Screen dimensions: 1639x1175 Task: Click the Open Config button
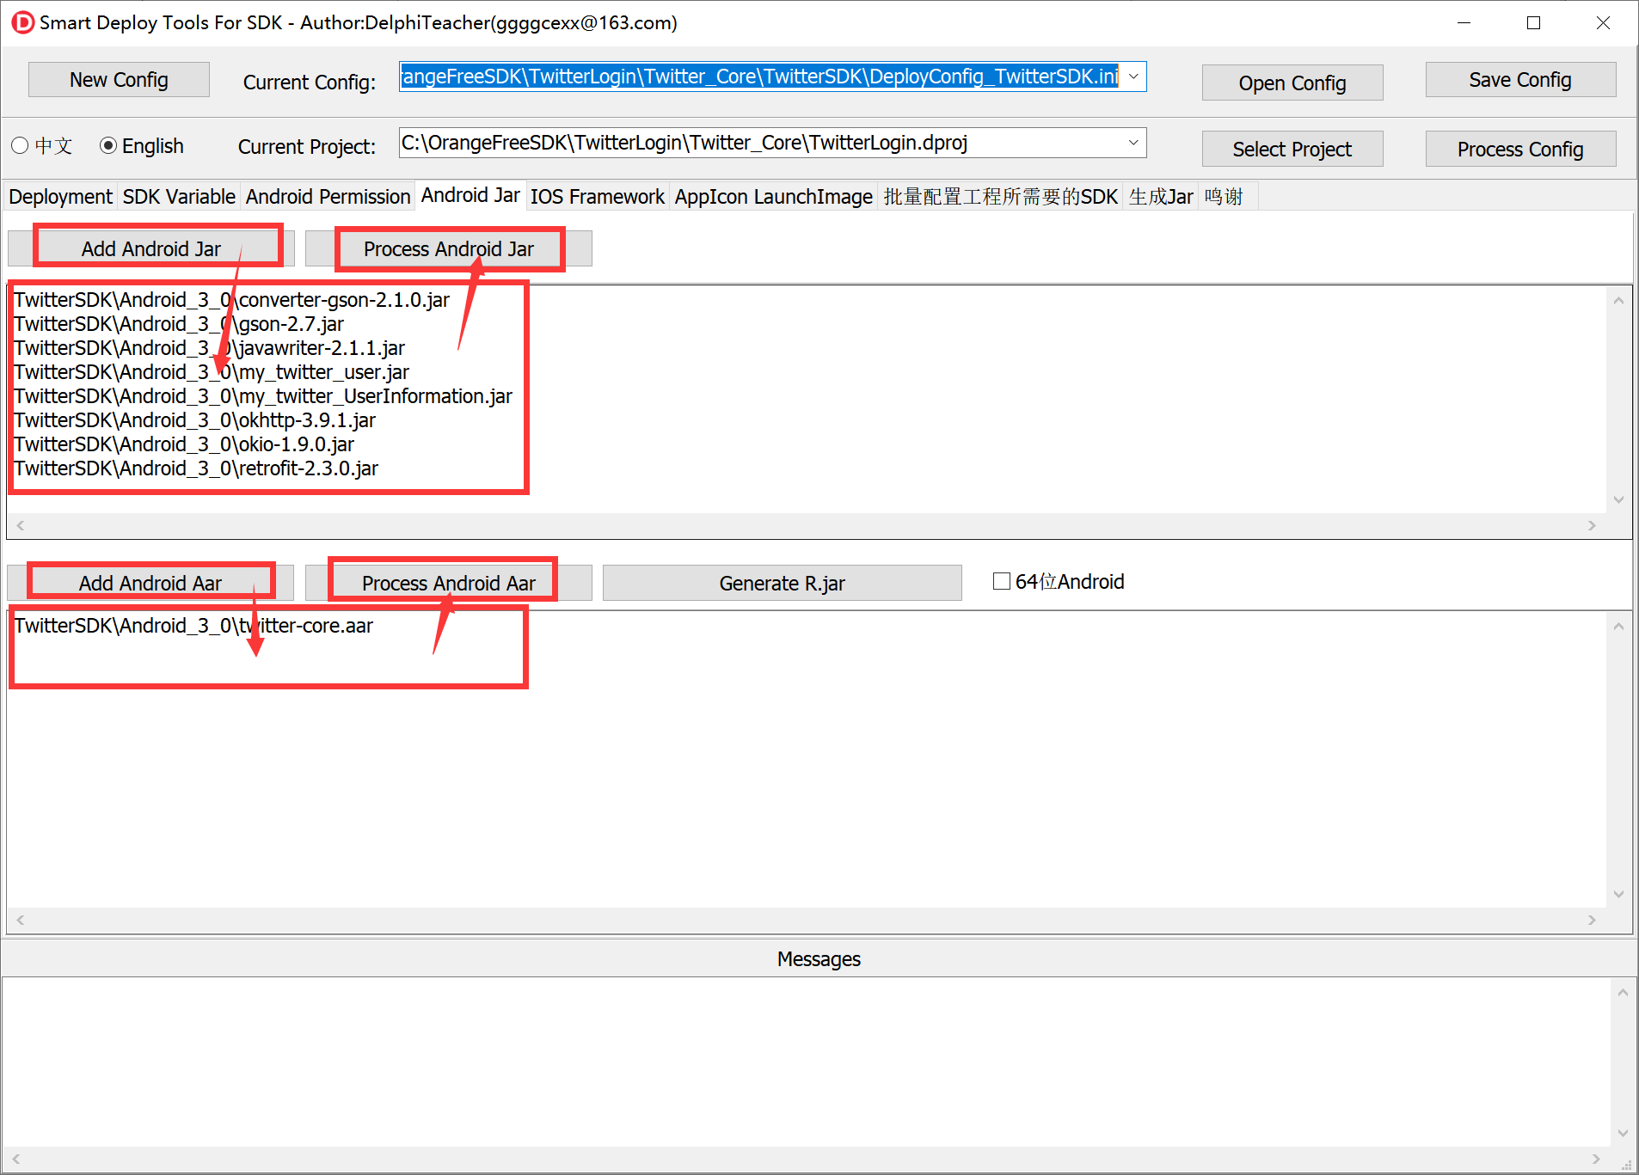tap(1292, 83)
